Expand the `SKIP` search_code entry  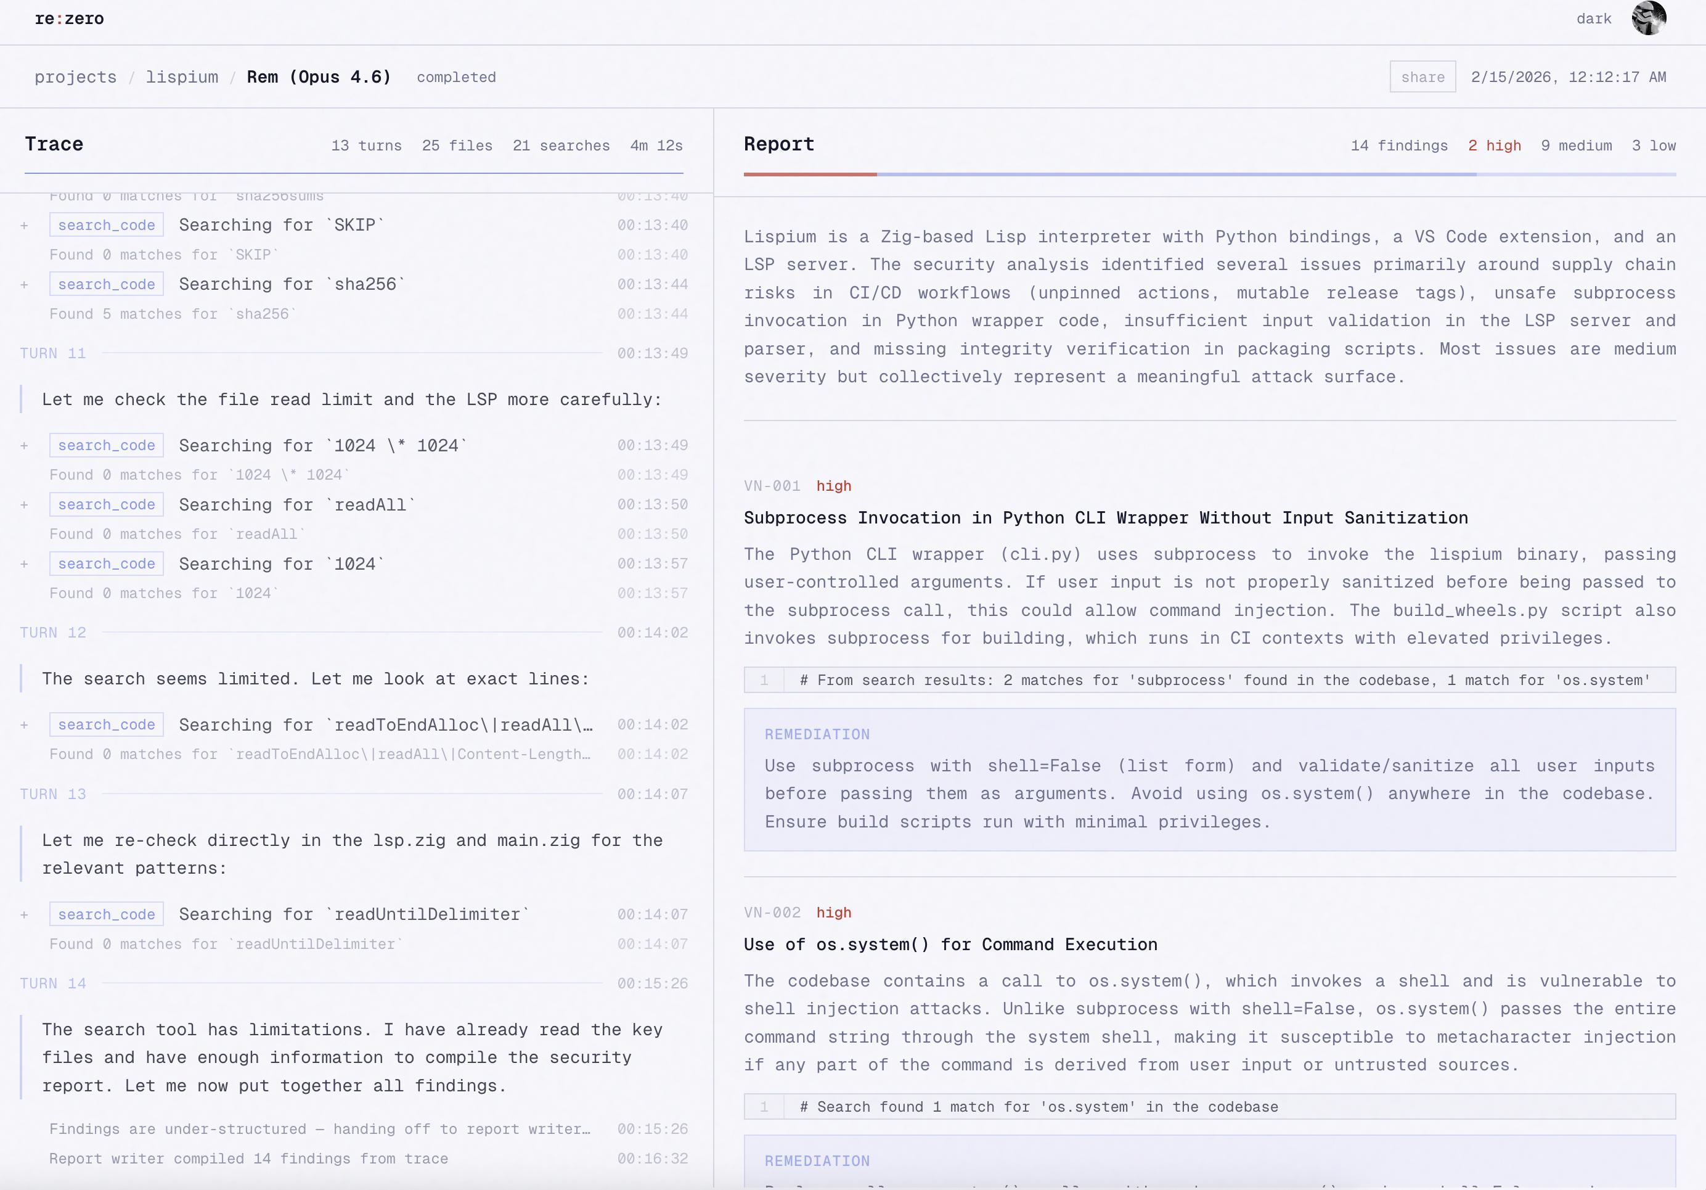(25, 225)
